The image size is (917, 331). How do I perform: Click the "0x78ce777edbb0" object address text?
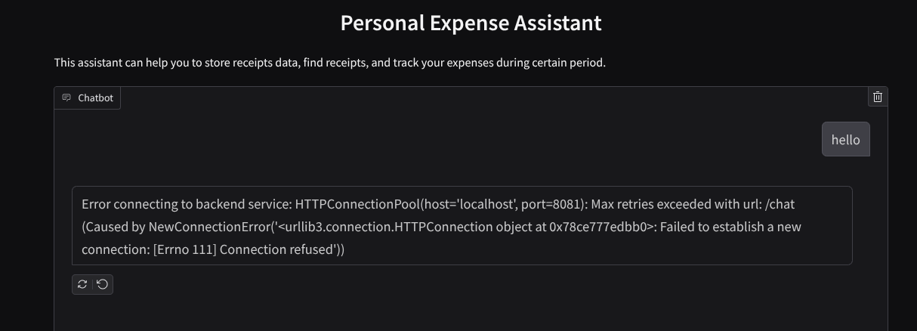pos(601,227)
